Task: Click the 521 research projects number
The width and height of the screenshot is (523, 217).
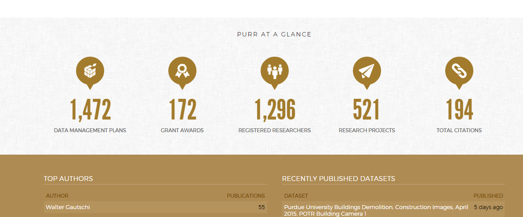Action: pos(367,110)
